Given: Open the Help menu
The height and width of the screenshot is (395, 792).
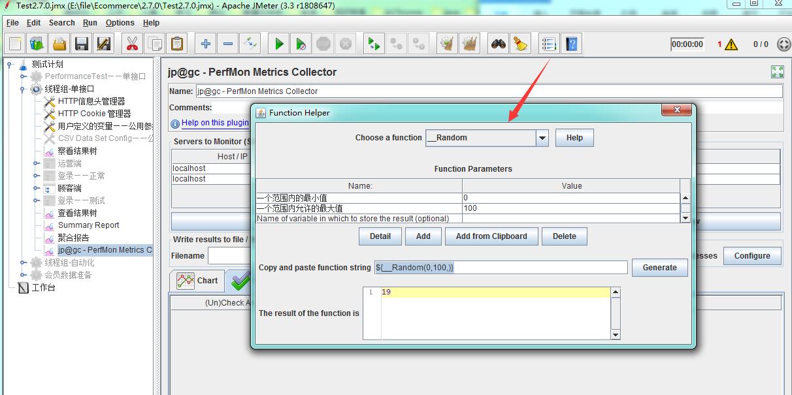Looking at the screenshot, I should tap(151, 23).
